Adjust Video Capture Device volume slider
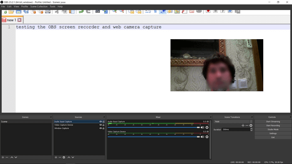This screenshot has height=164, width=292. [154, 137]
